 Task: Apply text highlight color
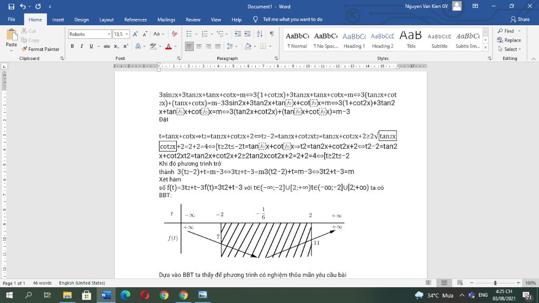click(x=153, y=46)
